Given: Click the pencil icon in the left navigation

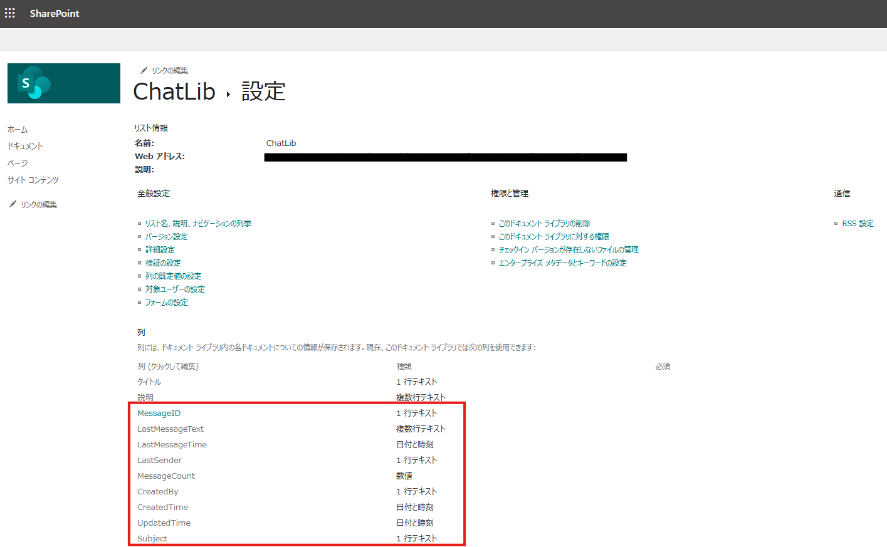Looking at the screenshot, I should pyautogui.click(x=13, y=204).
